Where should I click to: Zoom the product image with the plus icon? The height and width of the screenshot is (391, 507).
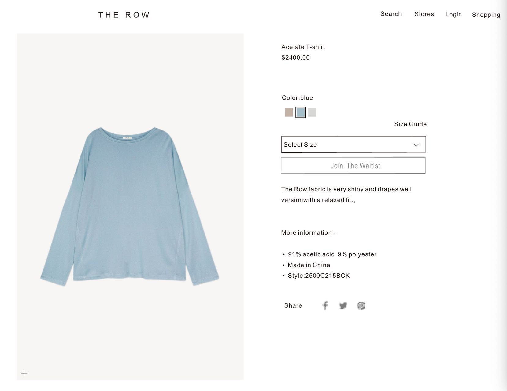pyautogui.click(x=24, y=373)
